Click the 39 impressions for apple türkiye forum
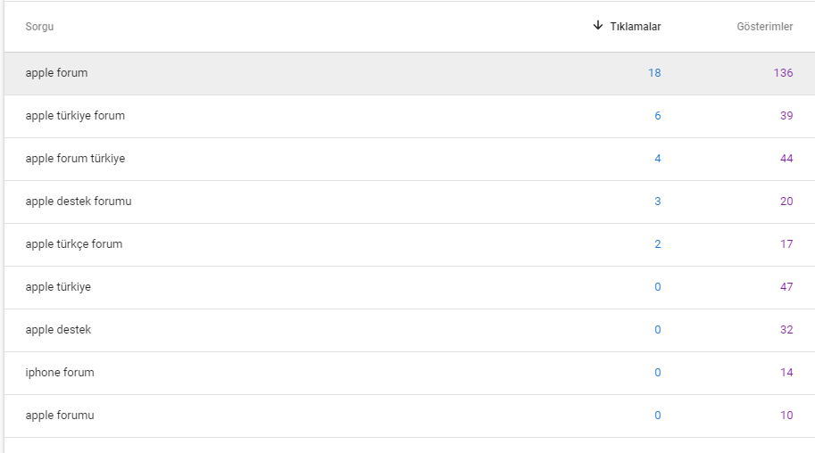Image resolution: width=815 pixels, height=453 pixels. (786, 115)
